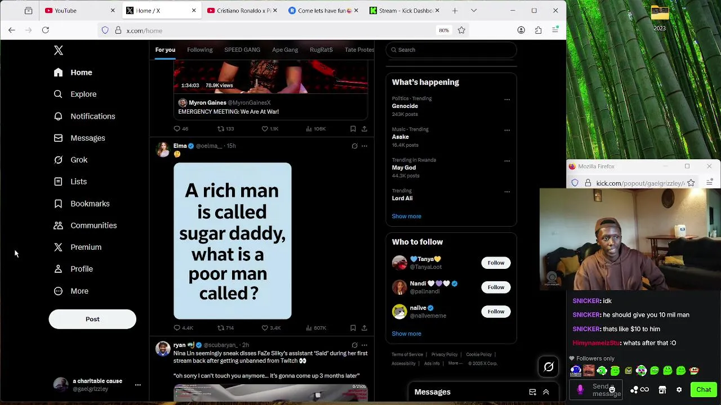
Task: Follow Tanya
Action: pyautogui.click(x=496, y=263)
